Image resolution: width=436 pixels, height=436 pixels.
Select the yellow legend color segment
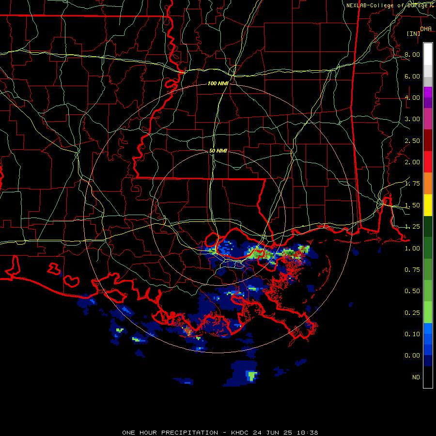point(428,205)
